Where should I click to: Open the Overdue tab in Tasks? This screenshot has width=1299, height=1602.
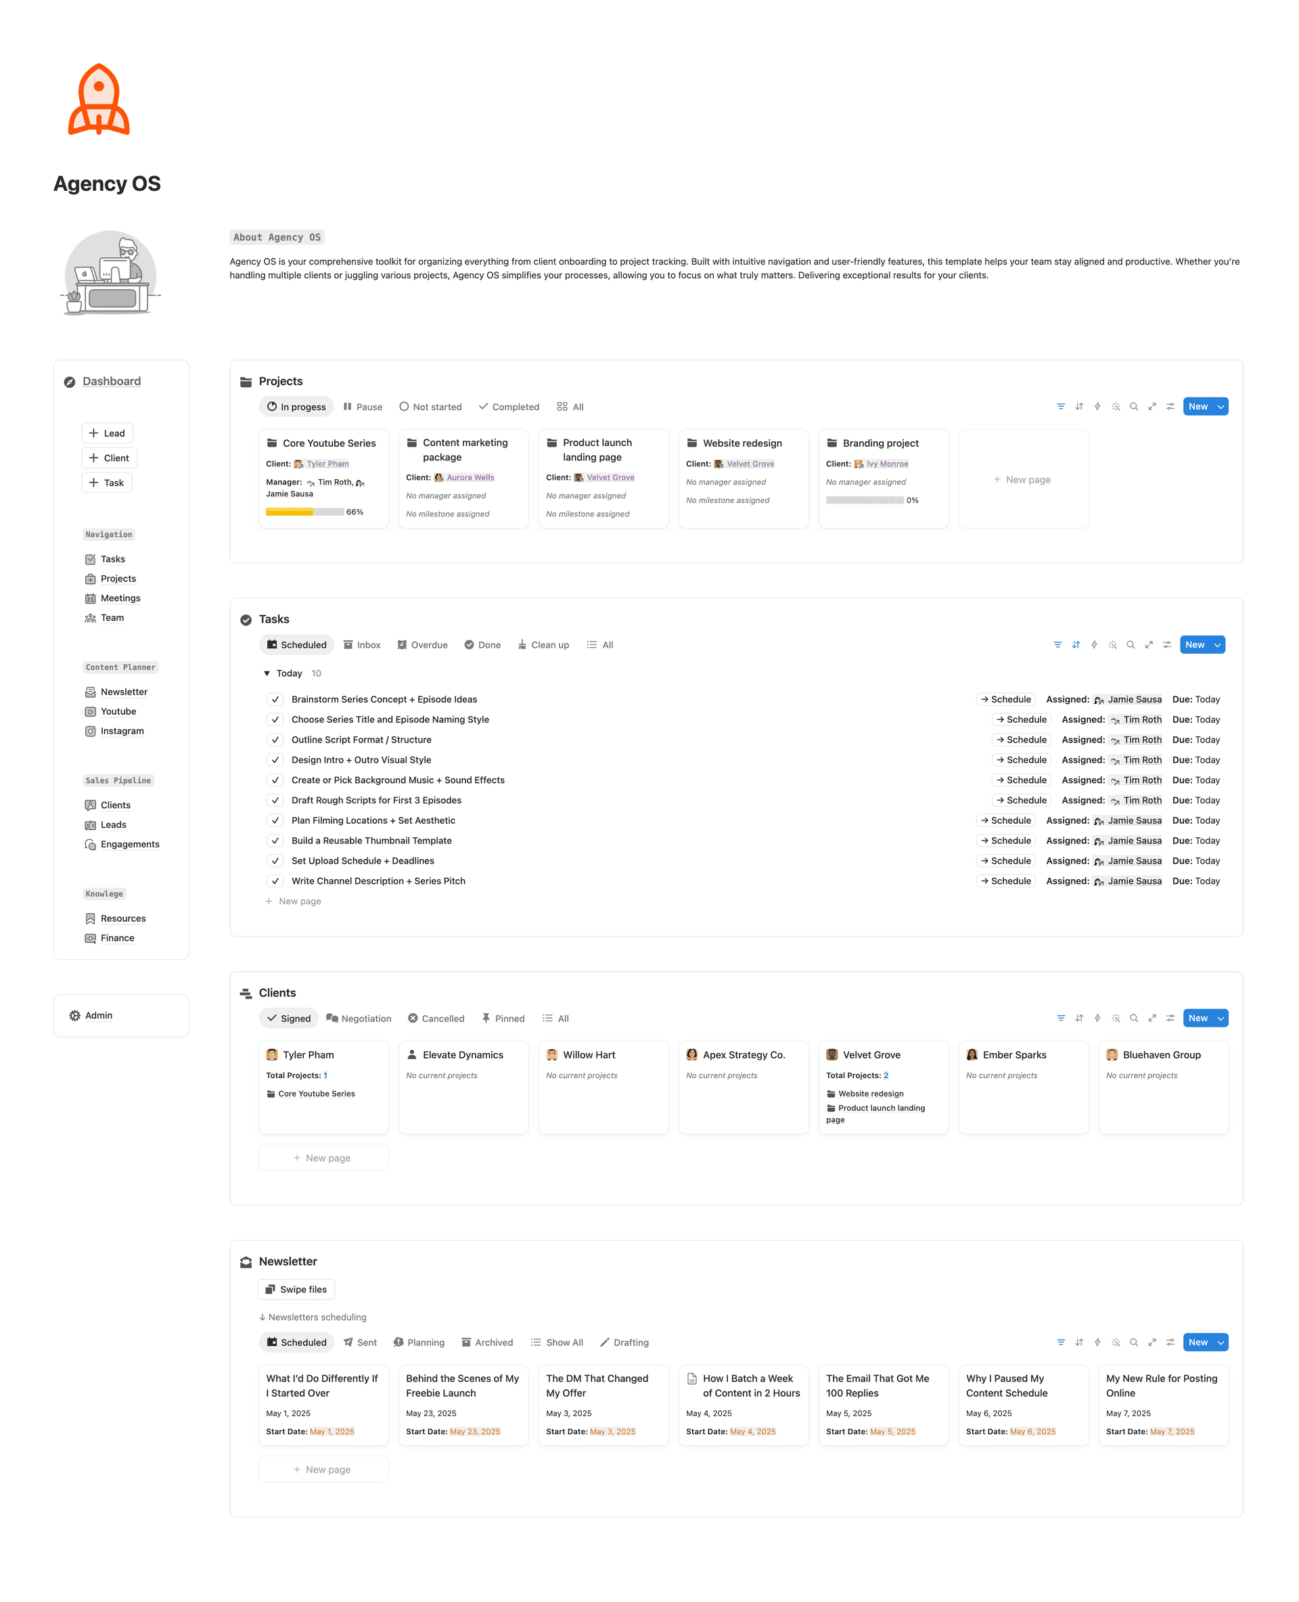[x=422, y=644]
